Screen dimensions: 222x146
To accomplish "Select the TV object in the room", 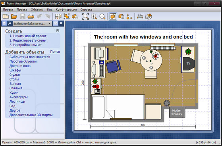I will pyautogui.click(x=189, y=63).
